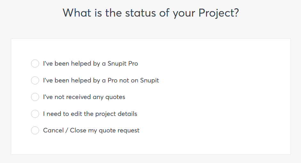
Task: Click the "Cancel / Close my quote request" label text
Action: tap(91, 130)
